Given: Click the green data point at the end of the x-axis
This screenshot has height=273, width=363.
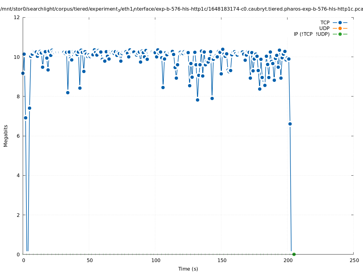Looking at the screenshot, I should [294, 254].
